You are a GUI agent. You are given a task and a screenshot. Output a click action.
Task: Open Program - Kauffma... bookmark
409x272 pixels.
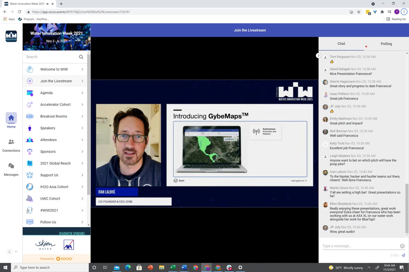[x=33, y=19]
